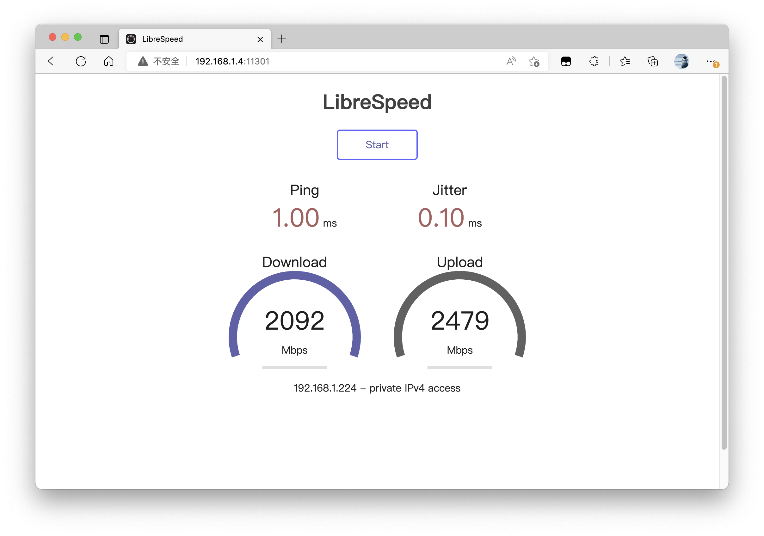Open the Tampermonkey extension icon
This screenshot has width=764, height=536.
coord(566,61)
